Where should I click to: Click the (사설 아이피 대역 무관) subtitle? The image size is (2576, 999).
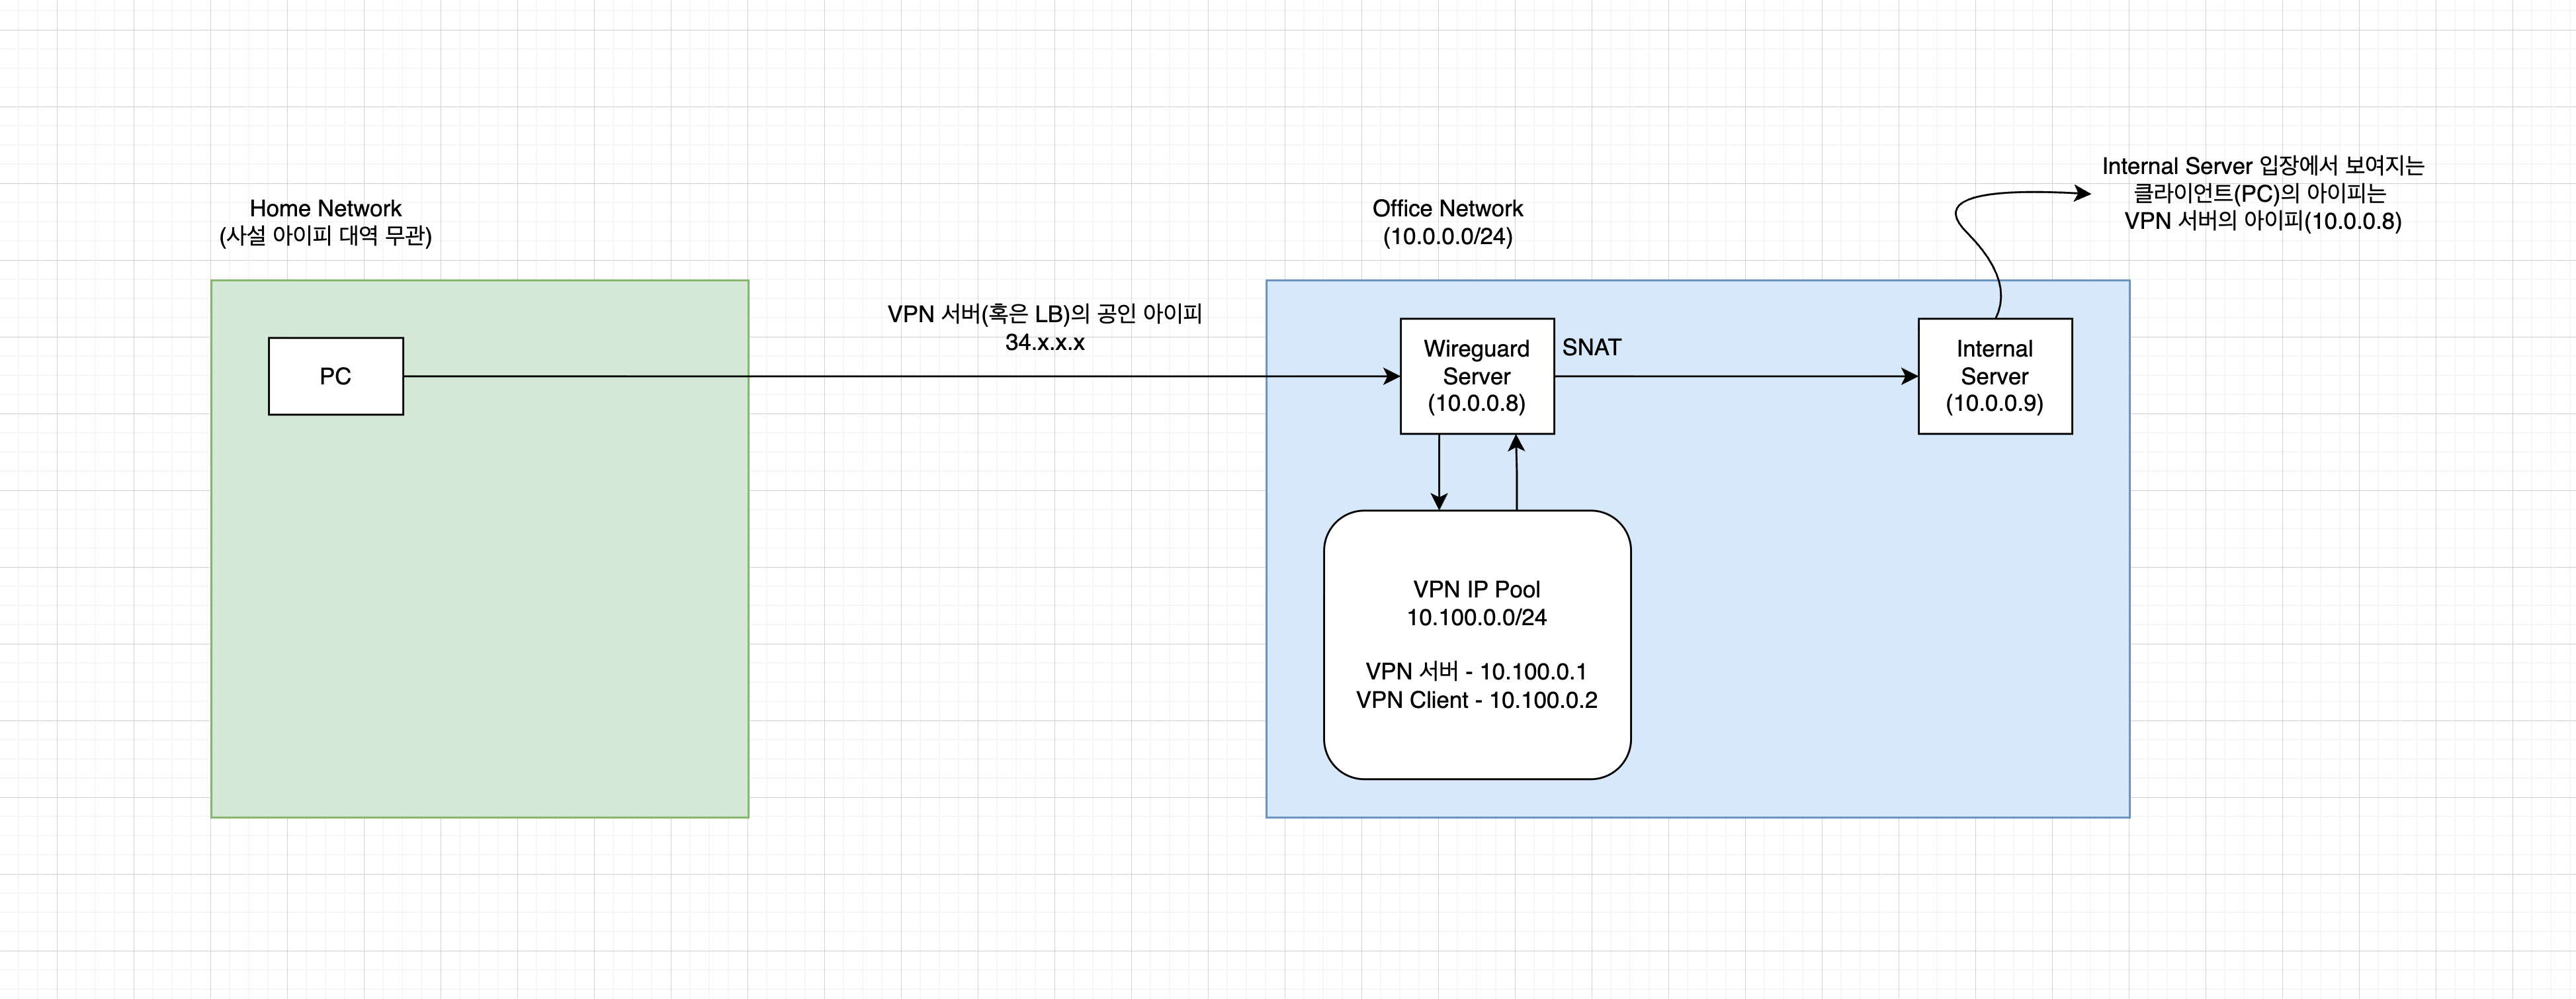click(325, 236)
